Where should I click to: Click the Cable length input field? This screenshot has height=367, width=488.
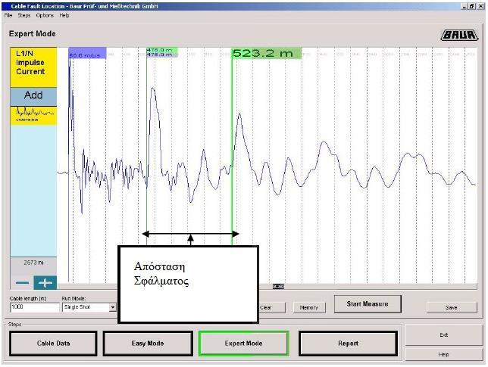coord(35,307)
